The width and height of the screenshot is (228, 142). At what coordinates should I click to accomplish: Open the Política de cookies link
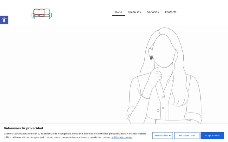click(x=122, y=137)
